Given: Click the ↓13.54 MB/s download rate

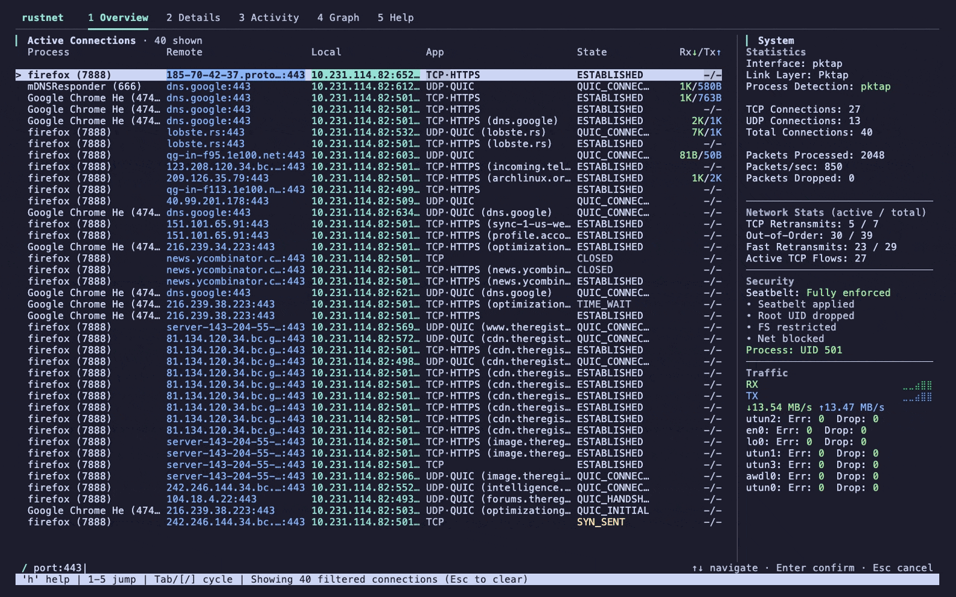Looking at the screenshot, I should [779, 407].
